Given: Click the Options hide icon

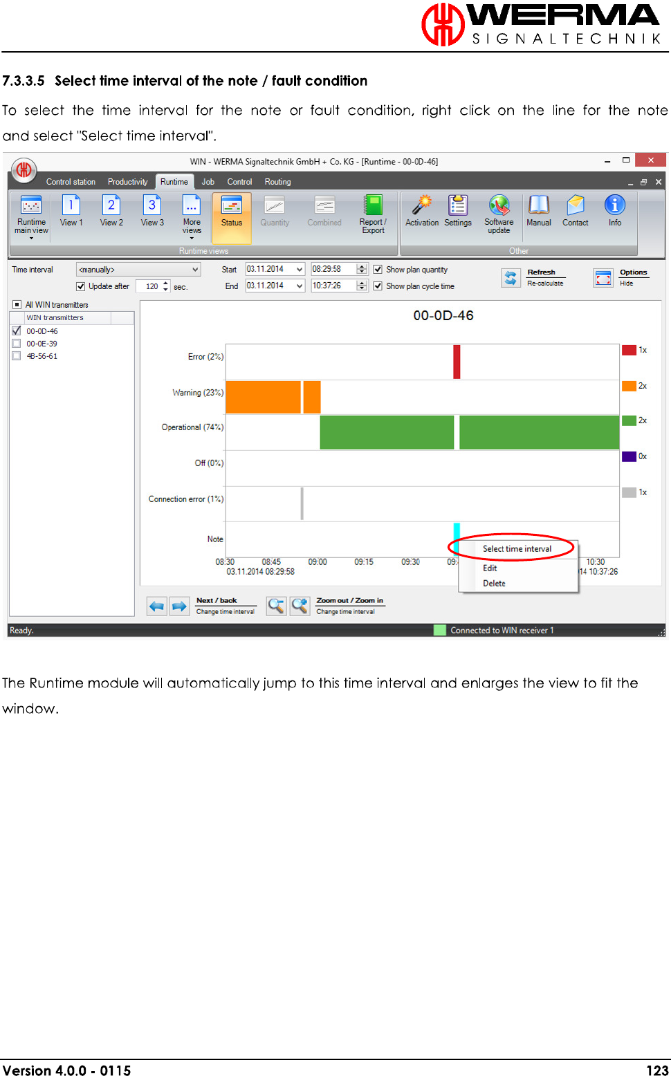Looking at the screenshot, I should tap(603, 278).
